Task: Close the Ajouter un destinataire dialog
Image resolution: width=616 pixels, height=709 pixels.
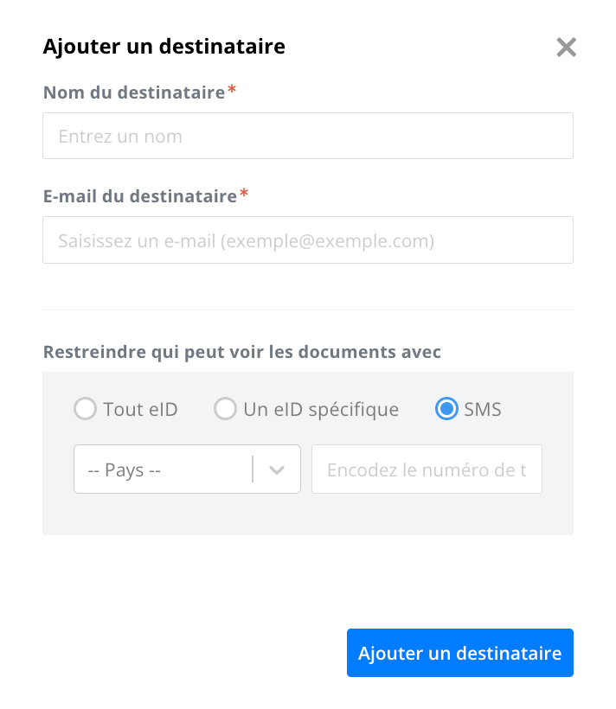Action: (x=566, y=48)
